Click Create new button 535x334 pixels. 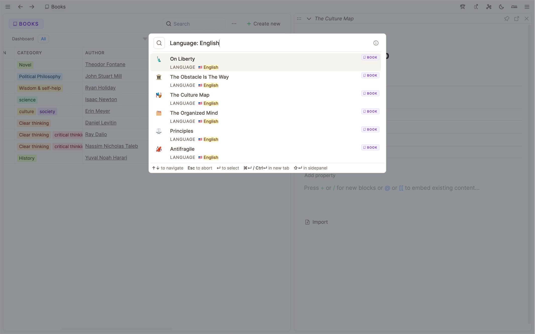tap(263, 24)
